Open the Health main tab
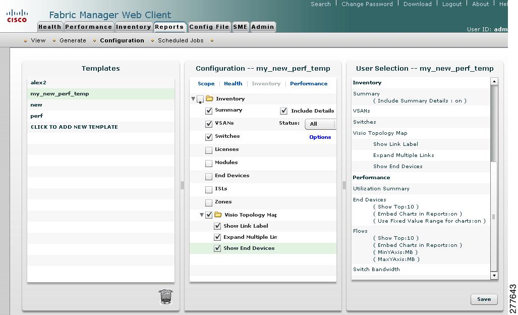 click(49, 27)
